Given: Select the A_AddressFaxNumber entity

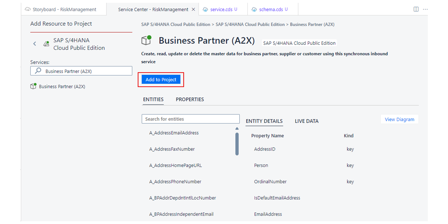Looking at the screenshot, I should tap(172, 149).
